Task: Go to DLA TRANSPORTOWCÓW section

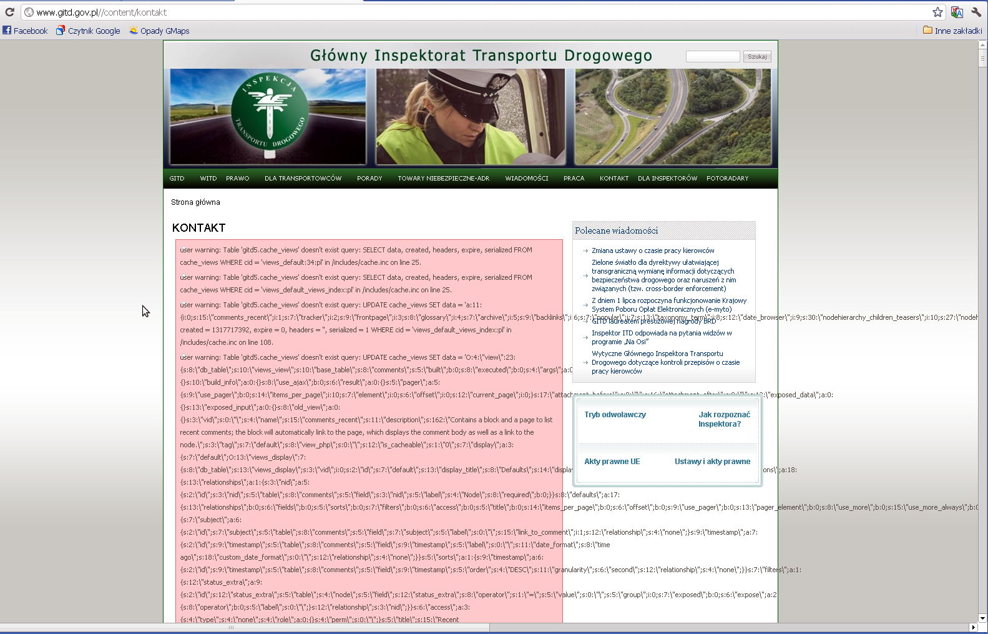Action: 303,179
